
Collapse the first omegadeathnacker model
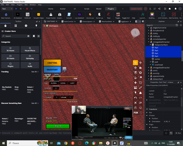[x=149, y=42]
